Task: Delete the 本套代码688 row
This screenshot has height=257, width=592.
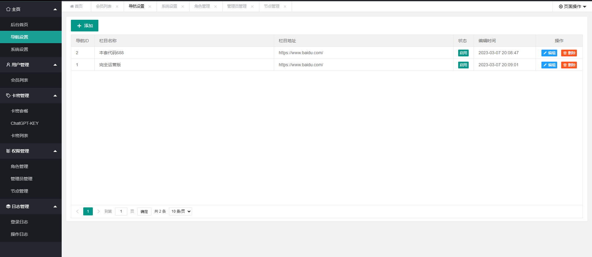Action: (569, 53)
